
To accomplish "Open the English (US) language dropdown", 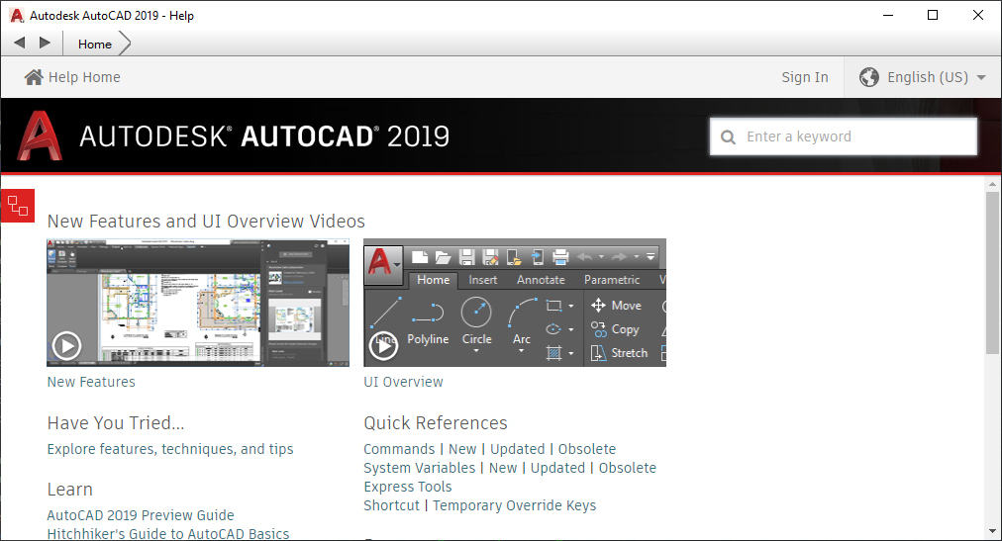I will pyautogui.click(x=922, y=77).
